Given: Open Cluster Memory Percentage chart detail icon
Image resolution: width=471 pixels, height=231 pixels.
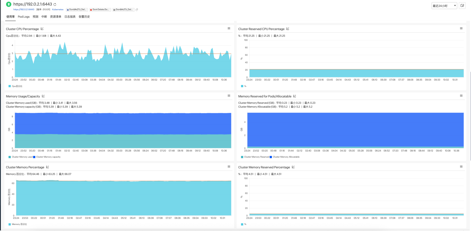Looking at the screenshot, I should click(47, 167).
